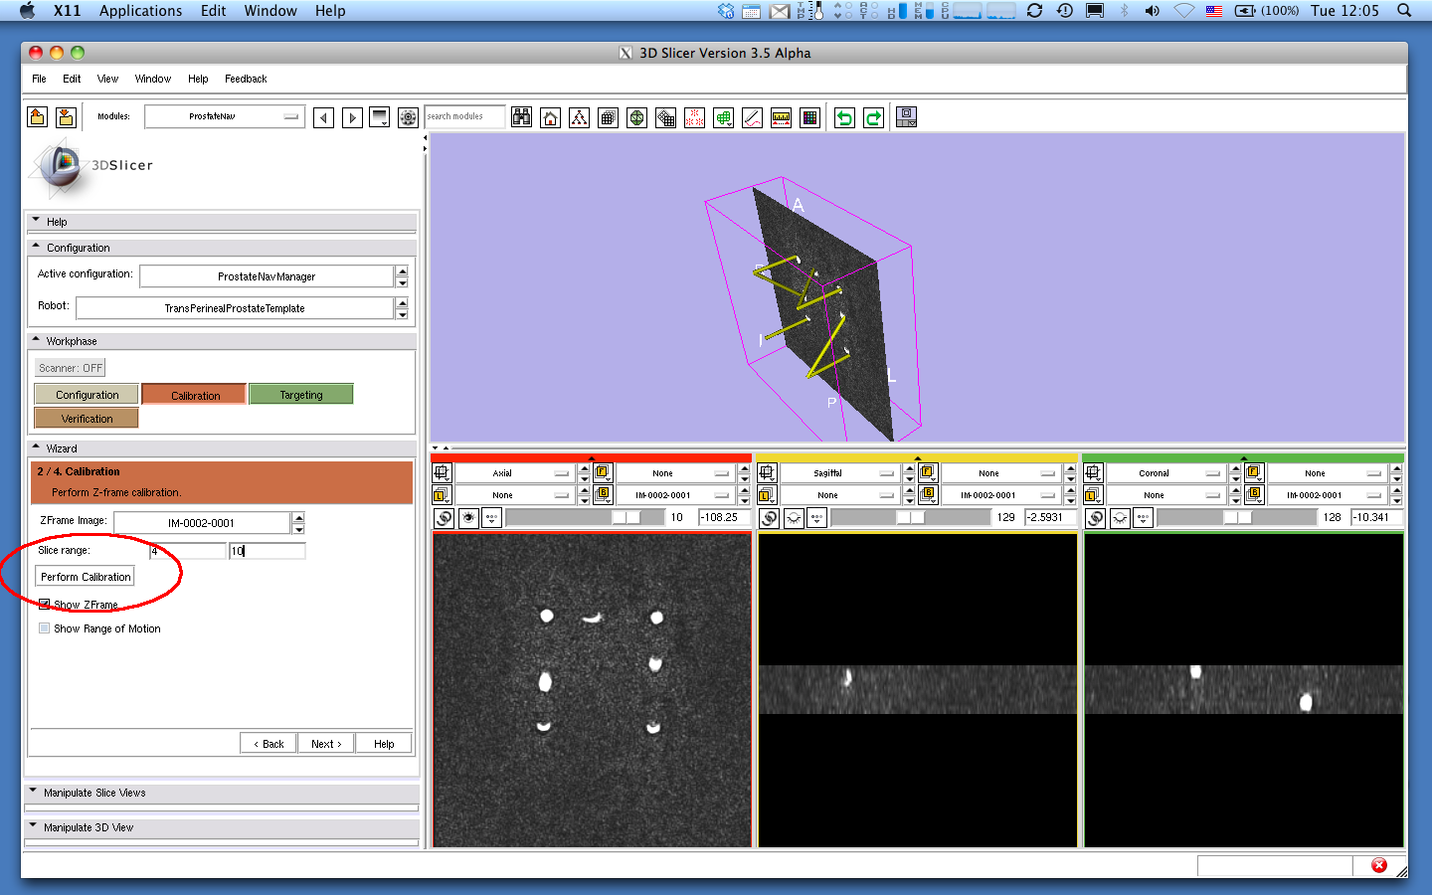Enable Show Range of Motion checkbox
1432x895 pixels.
click(x=45, y=628)
